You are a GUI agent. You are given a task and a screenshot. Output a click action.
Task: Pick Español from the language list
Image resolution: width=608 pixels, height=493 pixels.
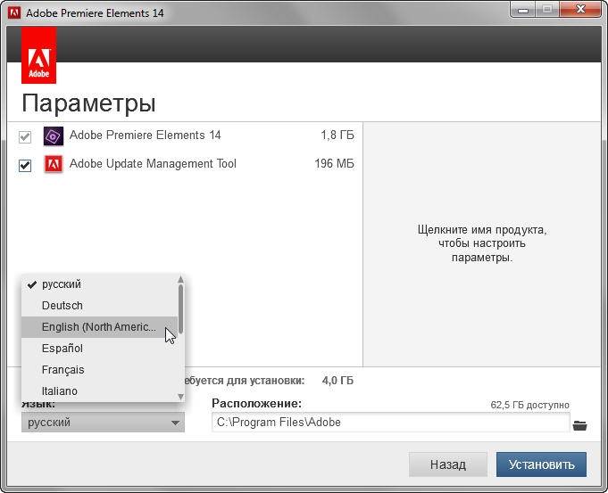click(x=99, y=349)
